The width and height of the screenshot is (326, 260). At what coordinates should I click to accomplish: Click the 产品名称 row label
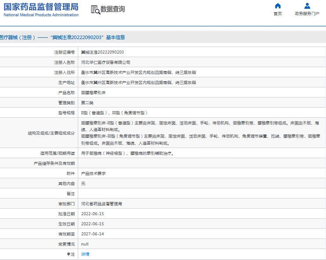point(66,93)
